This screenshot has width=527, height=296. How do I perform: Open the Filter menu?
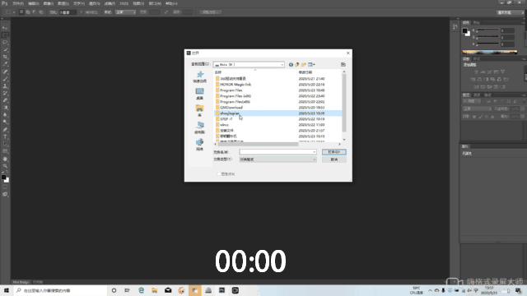tap(110, 3)
